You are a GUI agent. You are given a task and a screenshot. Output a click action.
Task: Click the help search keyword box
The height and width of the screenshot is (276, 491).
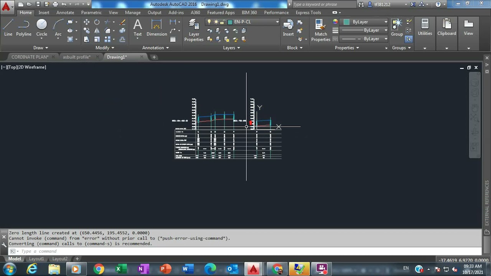324,4
